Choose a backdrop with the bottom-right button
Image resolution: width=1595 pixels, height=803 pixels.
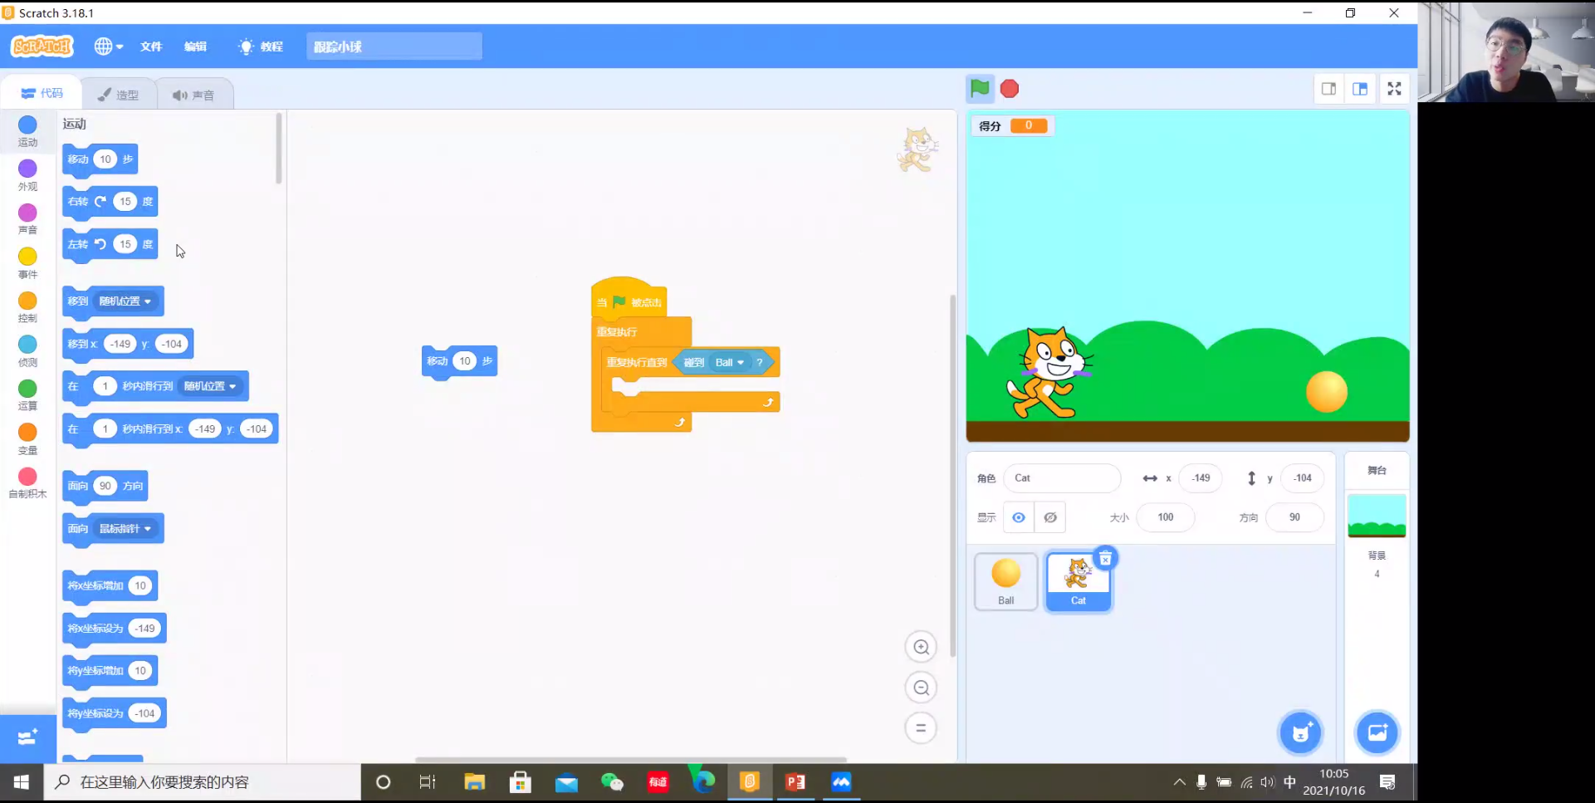pyautogui.click(x=1377, y=732)
